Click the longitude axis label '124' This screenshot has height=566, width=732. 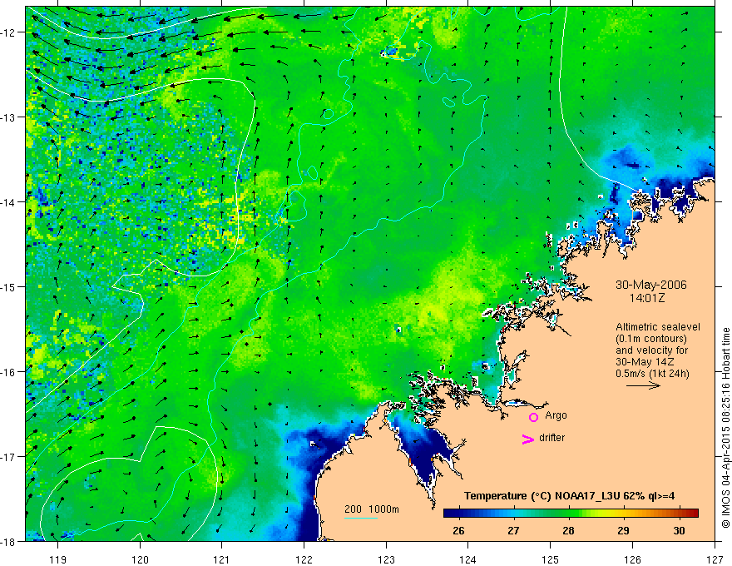click(x=468, y=559)
